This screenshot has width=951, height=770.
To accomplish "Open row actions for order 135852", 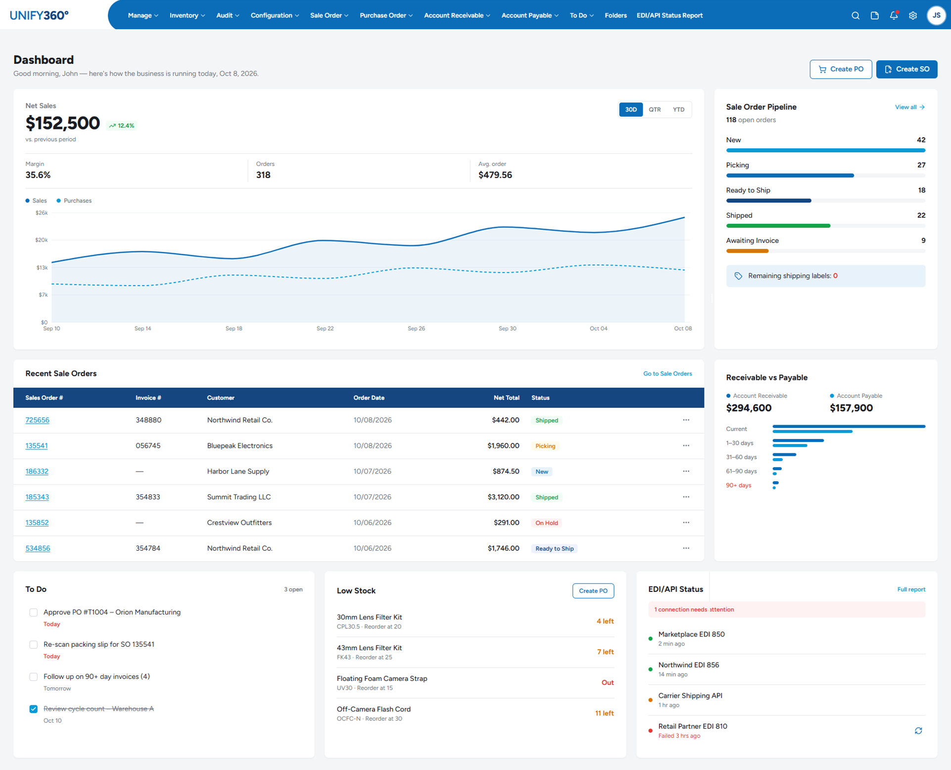I will (x=686, y=523).
